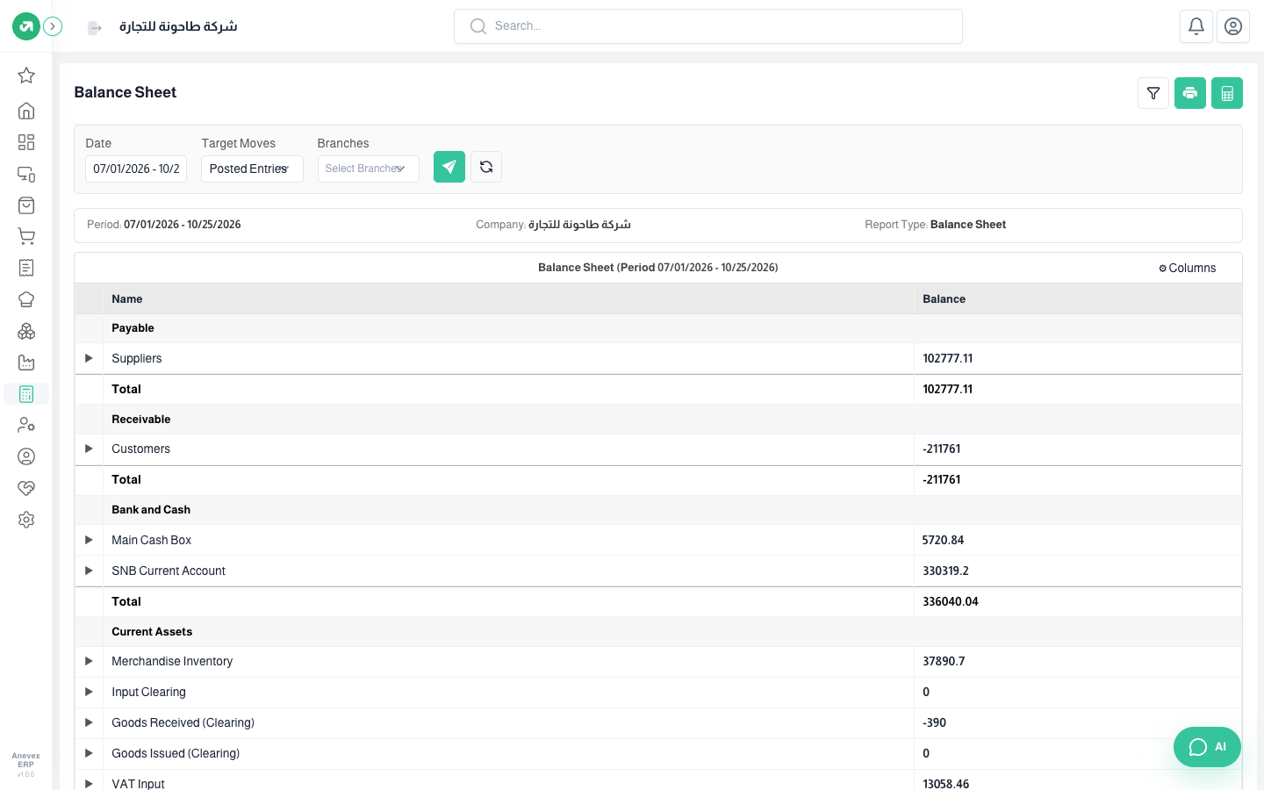Viewport: 1264px width, 790px height.
Task: Open the factory manufacturing icon in the sidebar
Action: pyautogui.click(x=26, y=363)
